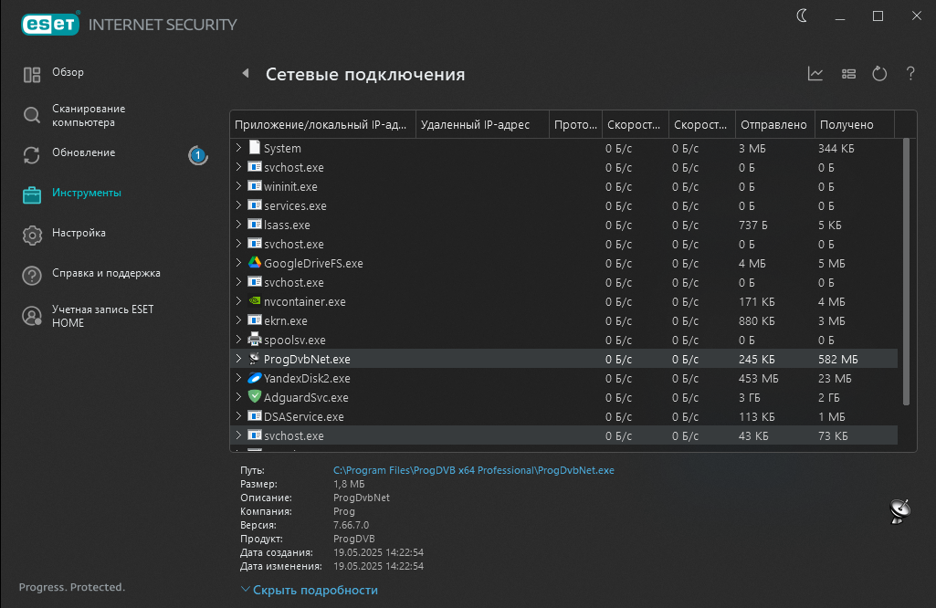Expand the lsass.exe connections
Screen dimensions: 936x608
pos(238,224)
